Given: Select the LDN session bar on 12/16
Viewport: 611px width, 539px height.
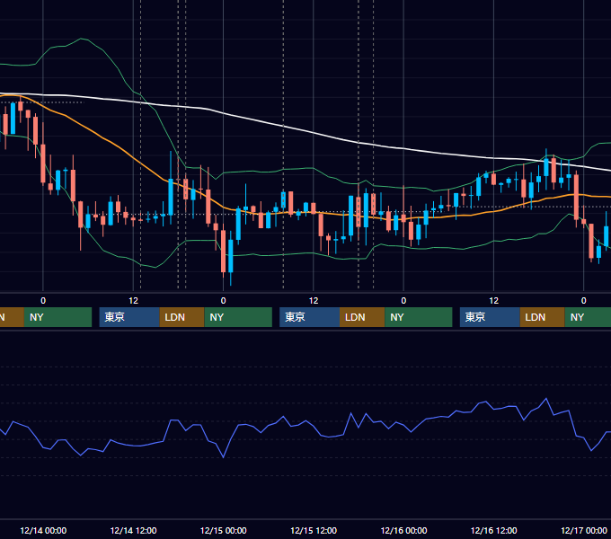Looking at the screenshot, I should 543,317.
